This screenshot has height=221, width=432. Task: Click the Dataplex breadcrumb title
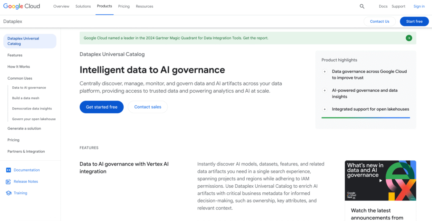[13, 21]
